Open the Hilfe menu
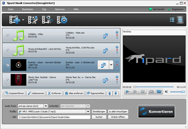Viewport: 188px width, 129px height. [76, 9]
